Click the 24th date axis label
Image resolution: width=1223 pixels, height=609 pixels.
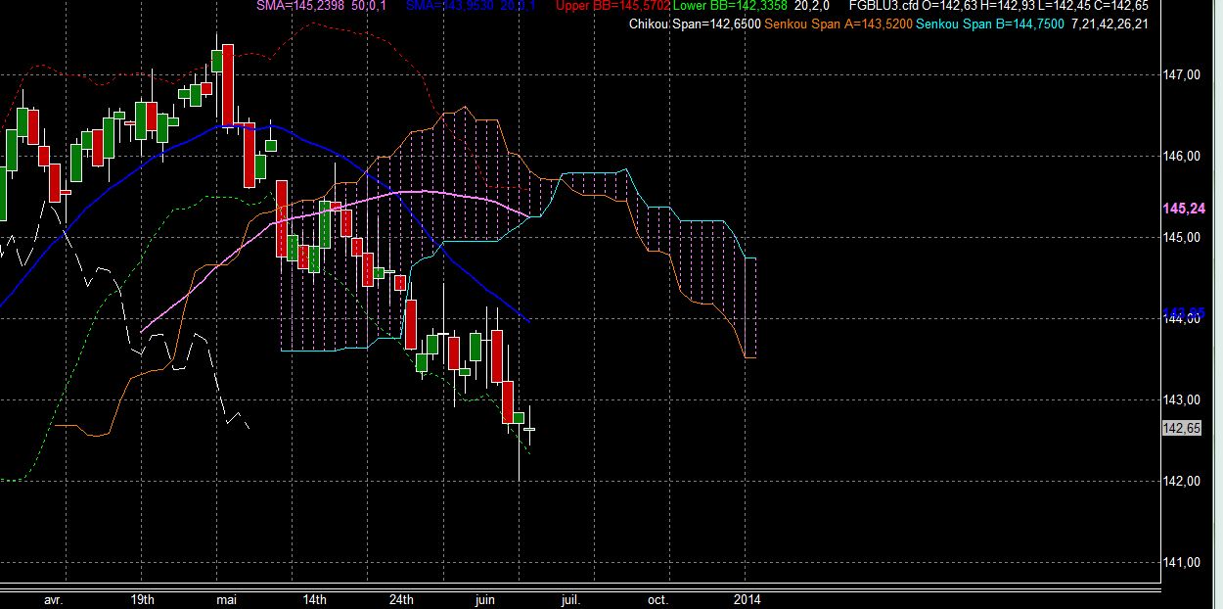[x=401, y=599]
